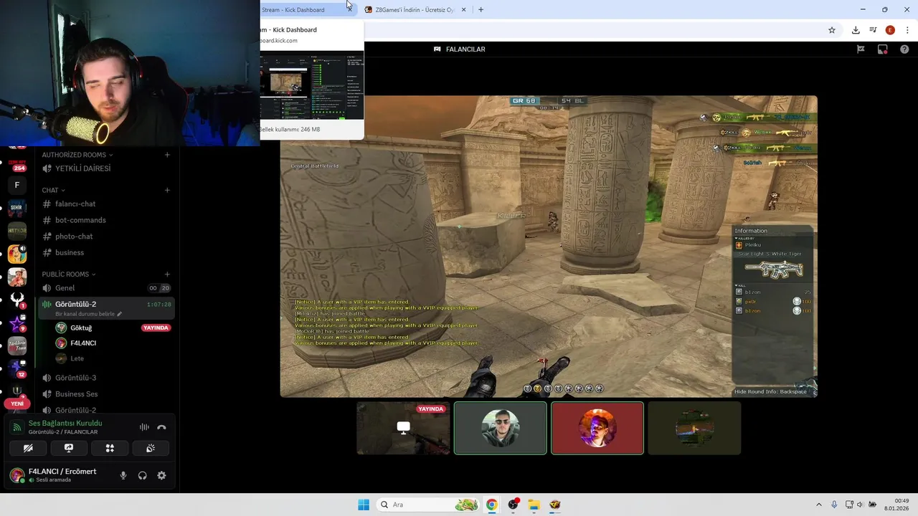The width and height of the screenshot is (918, 516).
Task: Deafen with the headphones icon
Action: click(143, 475)
